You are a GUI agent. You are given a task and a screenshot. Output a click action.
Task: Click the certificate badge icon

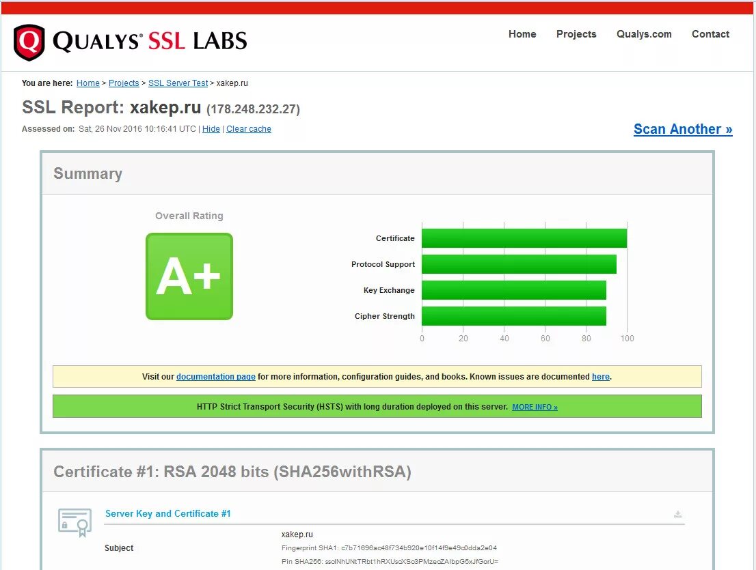click(x=75, y=522)
